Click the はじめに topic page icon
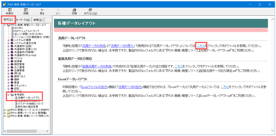 click(x=12, y=28)
